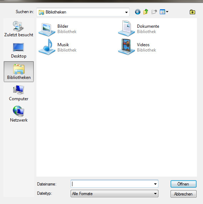Go back with the blue arrow icon
This screenshot has width=203, height=204.
[x=138, y=12]
